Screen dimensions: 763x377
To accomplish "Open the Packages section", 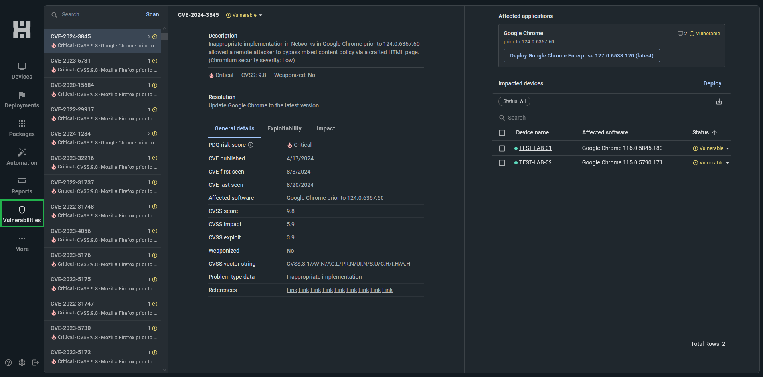I will tap(22, 128).
